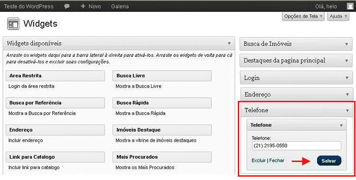
Task: Select the Busca por Referência widget
Action: click(55, 103)
